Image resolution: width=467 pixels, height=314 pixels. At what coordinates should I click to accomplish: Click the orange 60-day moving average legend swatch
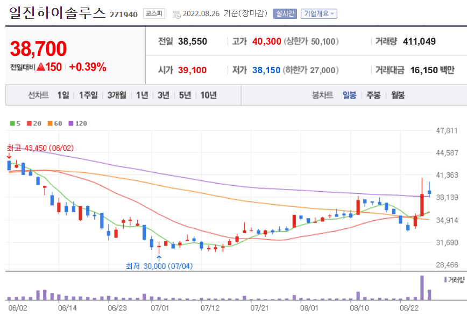coord(50,123)
